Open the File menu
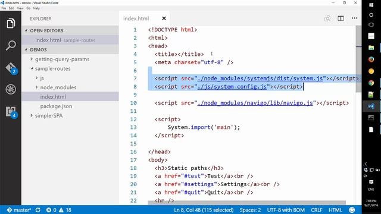Viewport: 381px width, 214px height. click(x=4, y=8)
